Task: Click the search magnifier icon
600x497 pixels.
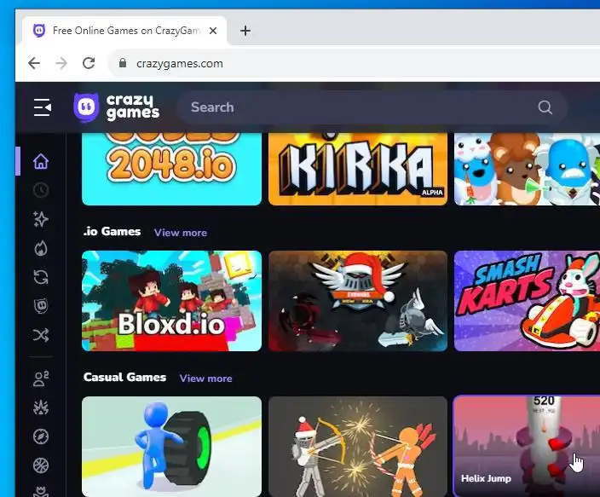Action: point(545,107)
